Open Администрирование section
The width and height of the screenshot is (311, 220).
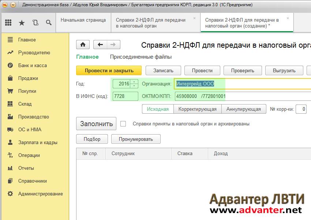41,194
